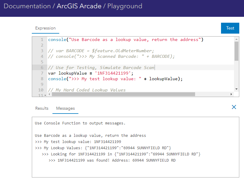
Task: Run the expression with the Test button
Action: [230, 28]
